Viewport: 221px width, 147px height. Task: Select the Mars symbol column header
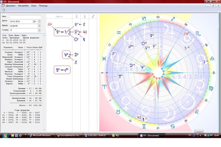pos(93,17)
